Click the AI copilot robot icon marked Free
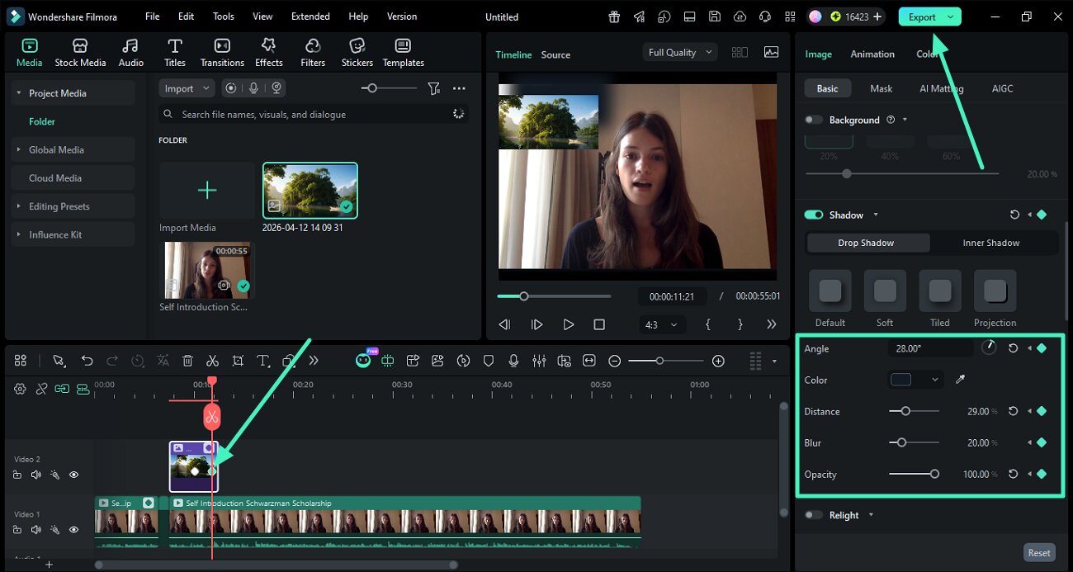 click(x=363, y=360)
